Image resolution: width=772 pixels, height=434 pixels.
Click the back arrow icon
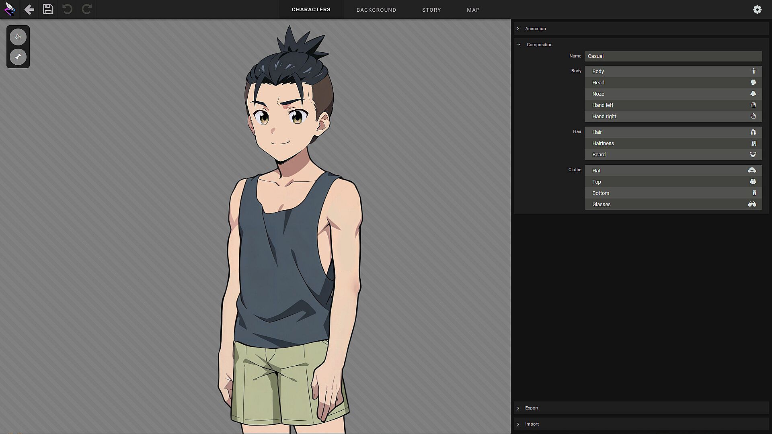click(x=29, y=9)
